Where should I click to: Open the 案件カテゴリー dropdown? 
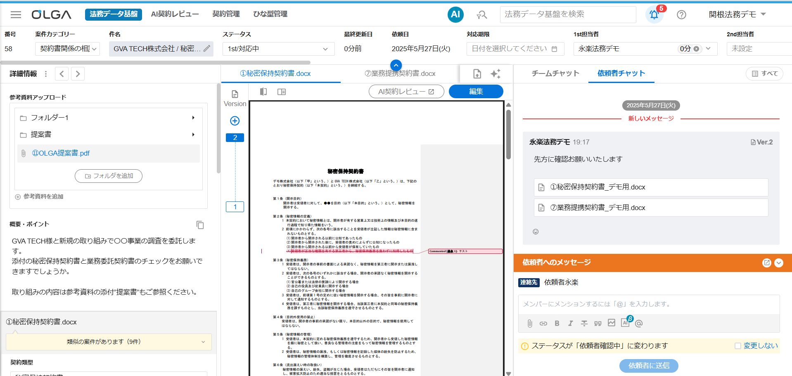pos(67,49)
